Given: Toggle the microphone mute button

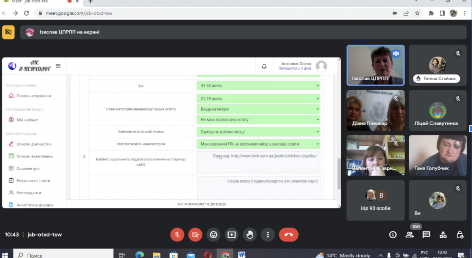Looking at the screenshot, I should click(177, 235).
